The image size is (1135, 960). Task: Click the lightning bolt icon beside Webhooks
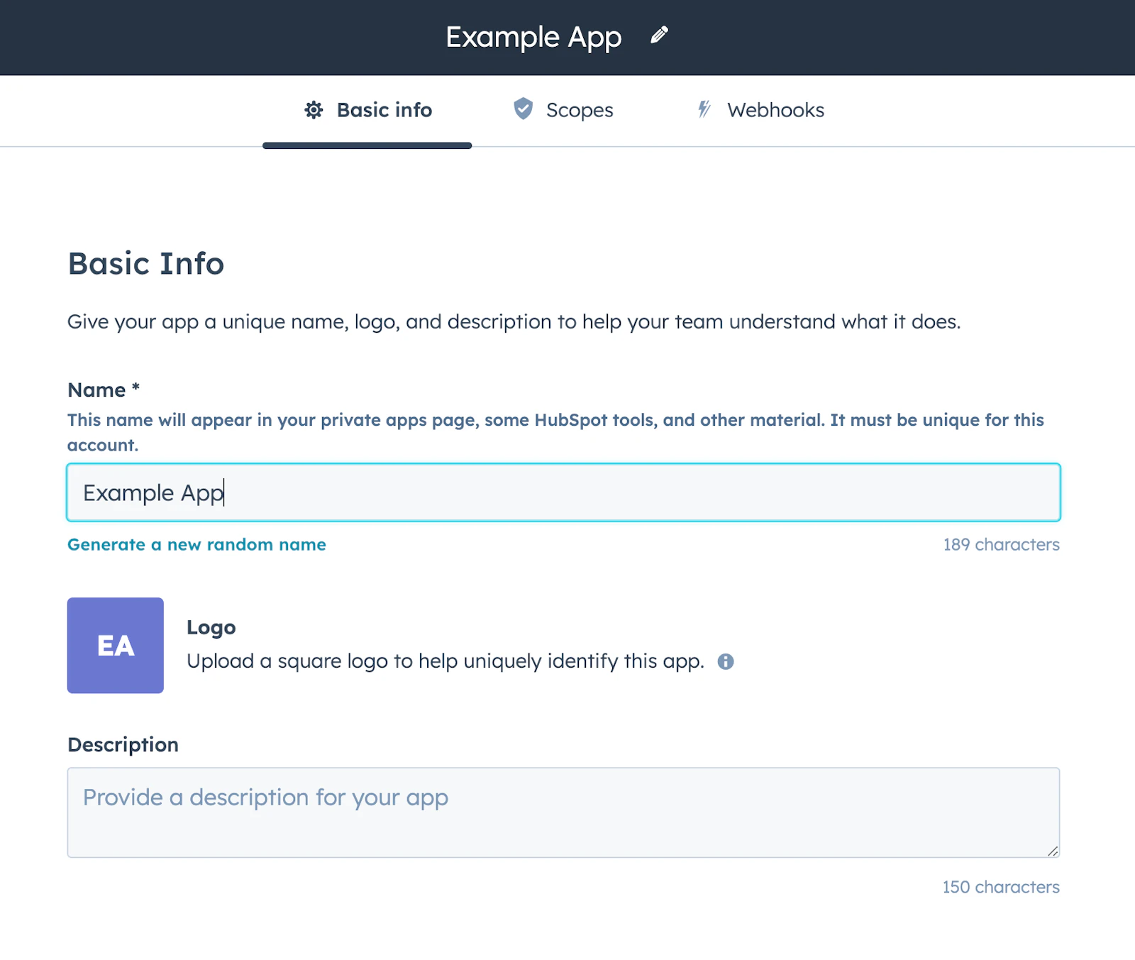704,109
